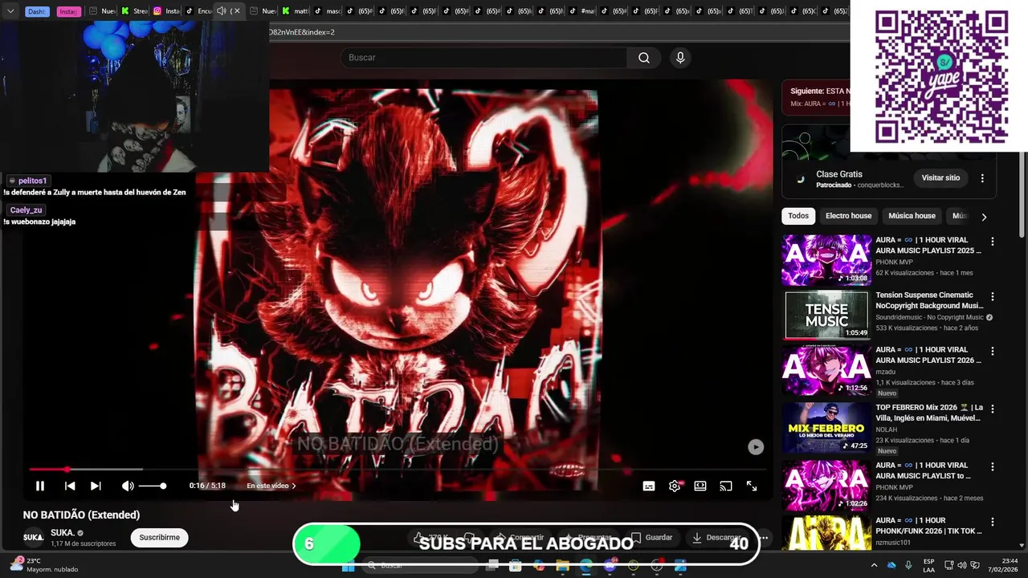Open options for the mzadu AURA video

pos(993,352)
